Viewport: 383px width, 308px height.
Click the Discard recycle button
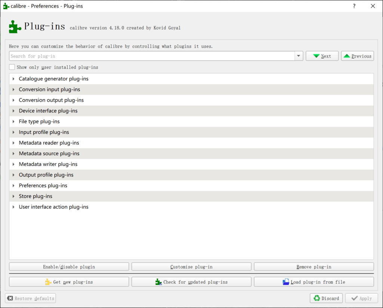tap(326, 298)
